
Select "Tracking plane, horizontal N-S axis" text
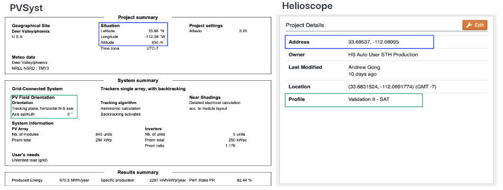click(x=43, y=108)
